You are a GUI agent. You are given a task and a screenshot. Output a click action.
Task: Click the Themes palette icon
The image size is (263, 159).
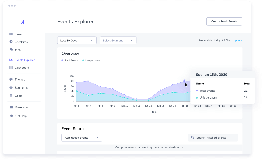tap(11, 79)
